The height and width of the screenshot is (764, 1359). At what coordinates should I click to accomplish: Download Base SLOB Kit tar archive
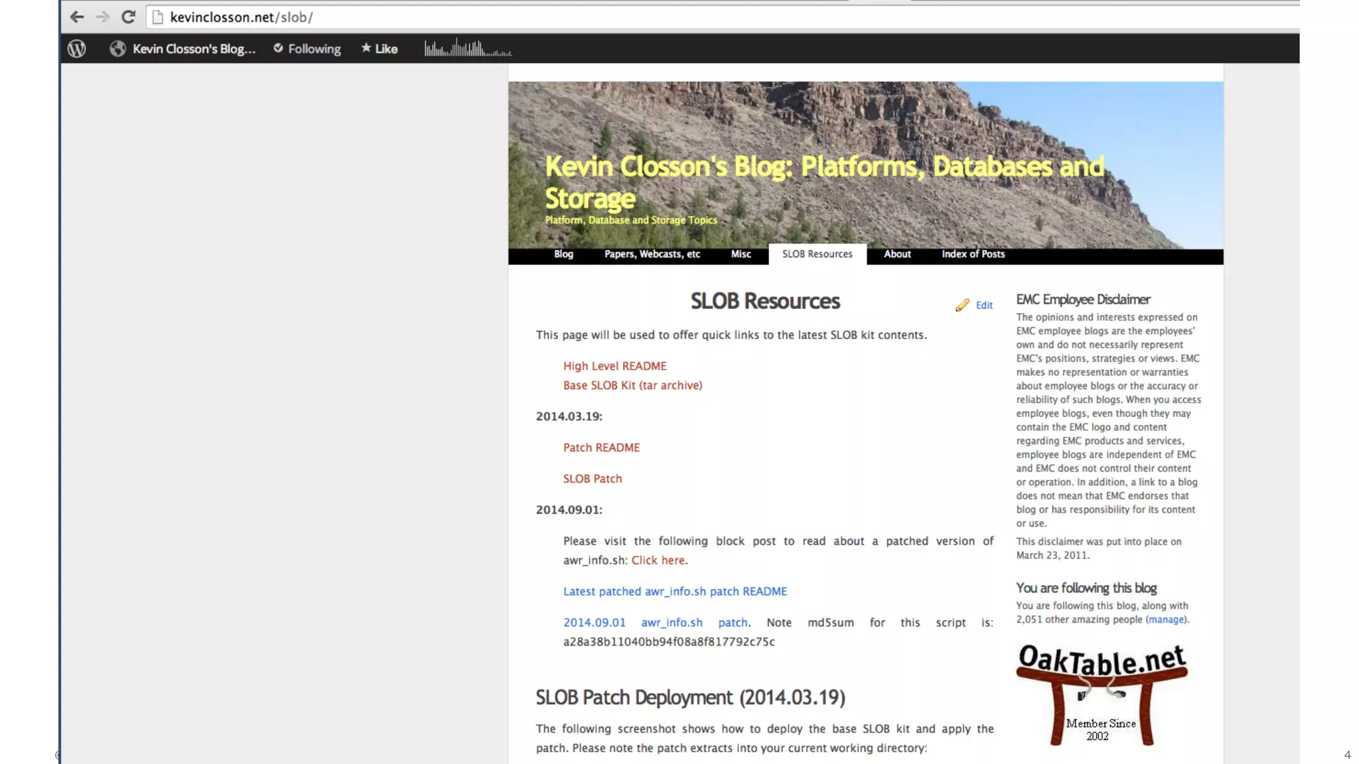point(632,385)
